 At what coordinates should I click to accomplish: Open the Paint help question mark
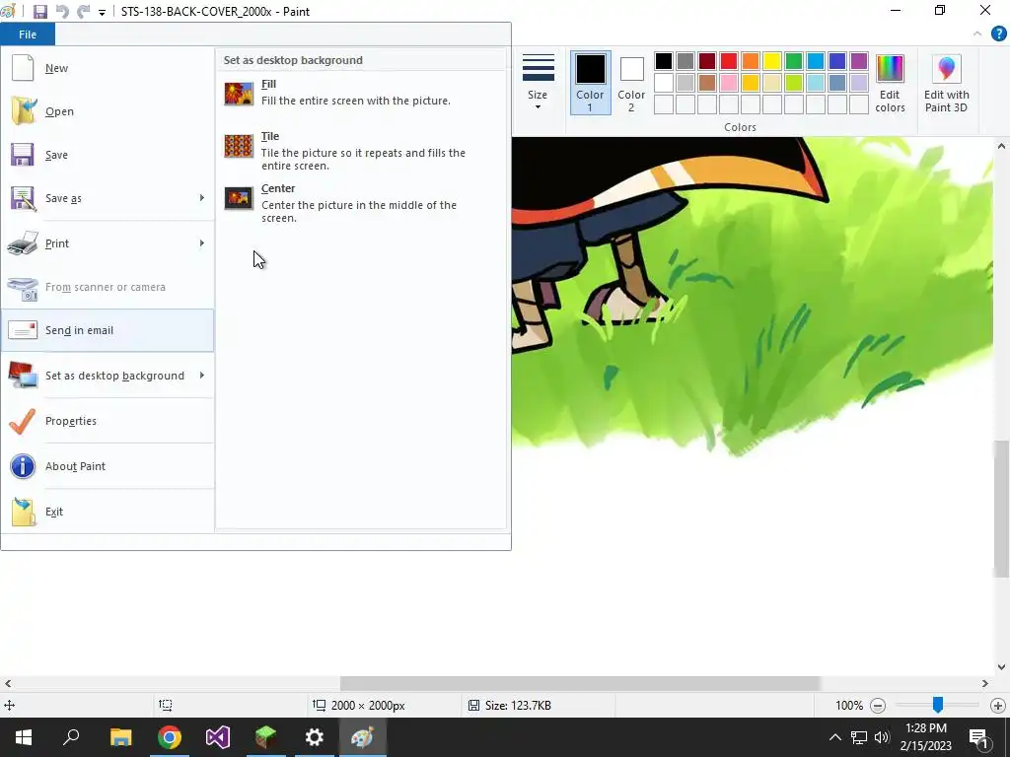[x=998, y=34]
